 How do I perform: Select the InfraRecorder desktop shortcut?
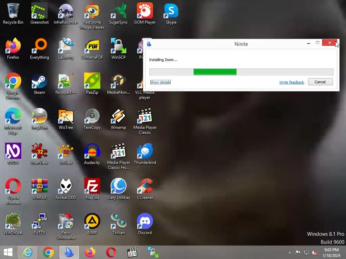click(66, 13)
